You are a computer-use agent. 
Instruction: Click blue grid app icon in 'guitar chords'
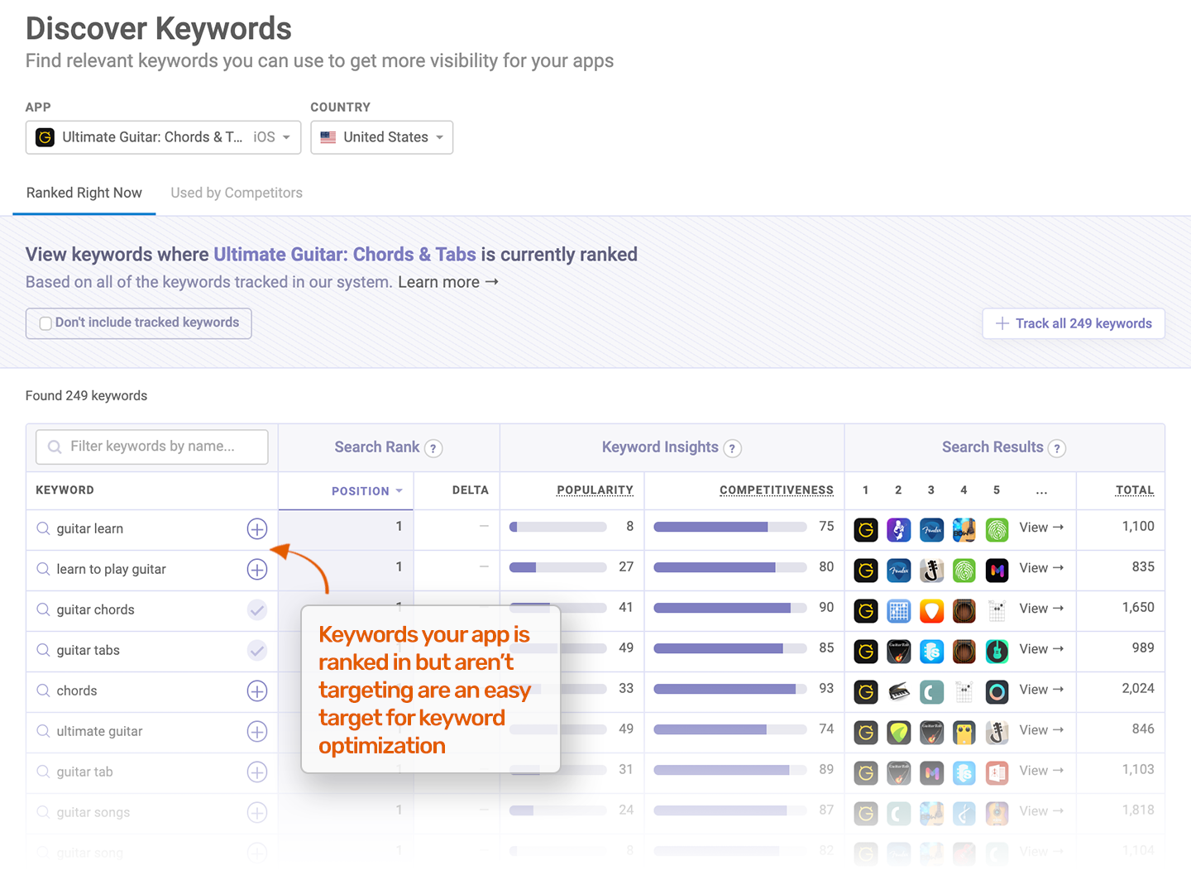tap(899, 610)
